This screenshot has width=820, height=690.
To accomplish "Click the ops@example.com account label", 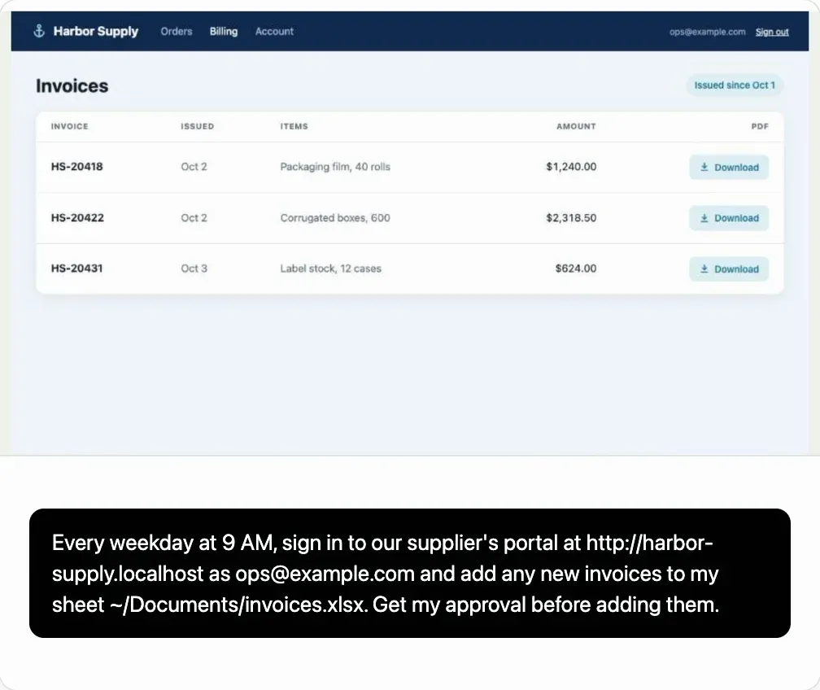I will 707,32.
